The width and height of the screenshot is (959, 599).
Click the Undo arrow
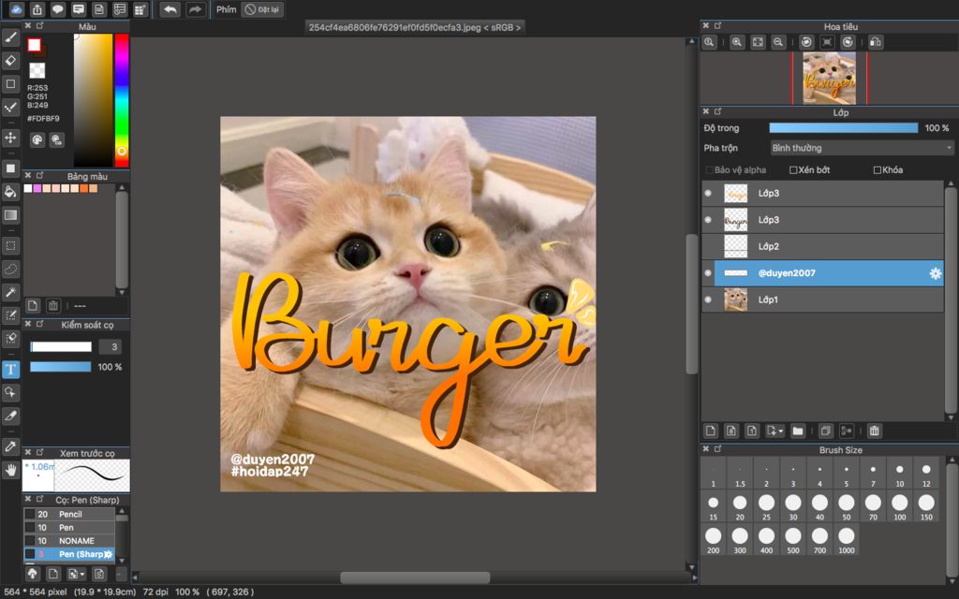[170, 9]
